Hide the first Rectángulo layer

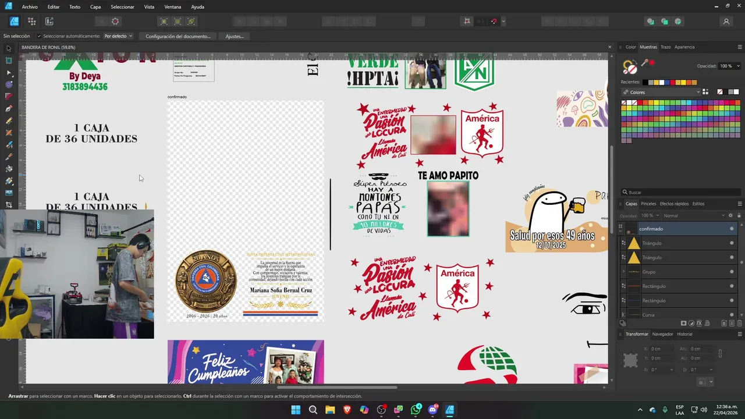[x=732, y=286]
